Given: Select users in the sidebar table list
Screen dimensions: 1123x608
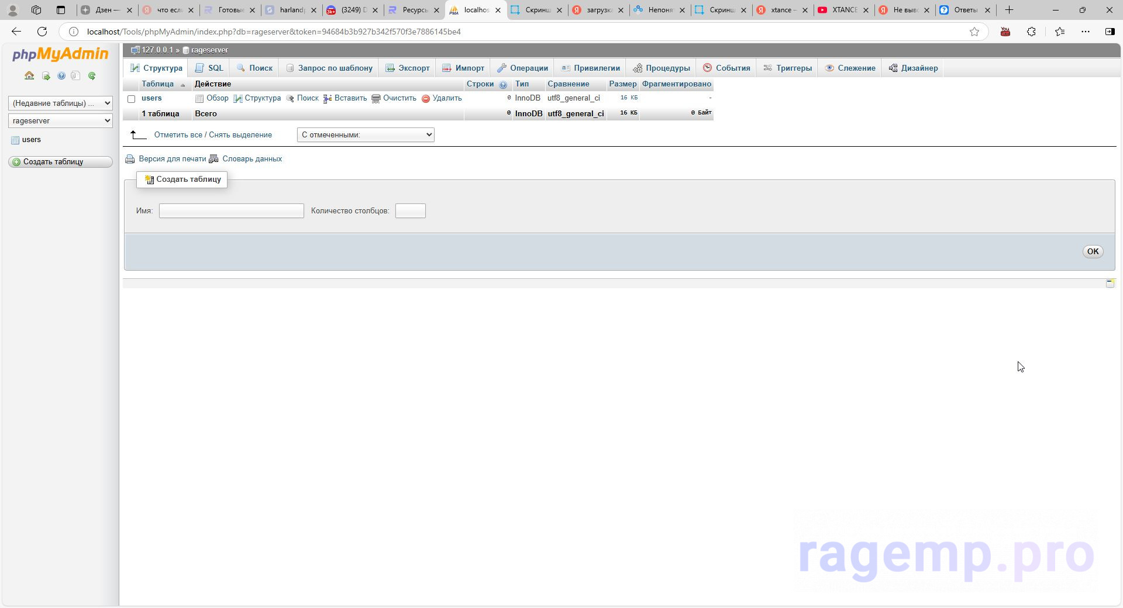Looking at the screenshot, I should click(x=32, y=140).
